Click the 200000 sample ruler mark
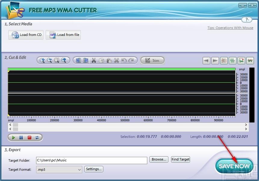259x181 pixels. (x=55, y=120)
